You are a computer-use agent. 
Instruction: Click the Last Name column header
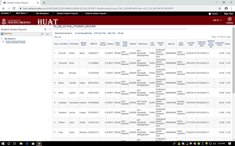64,44
